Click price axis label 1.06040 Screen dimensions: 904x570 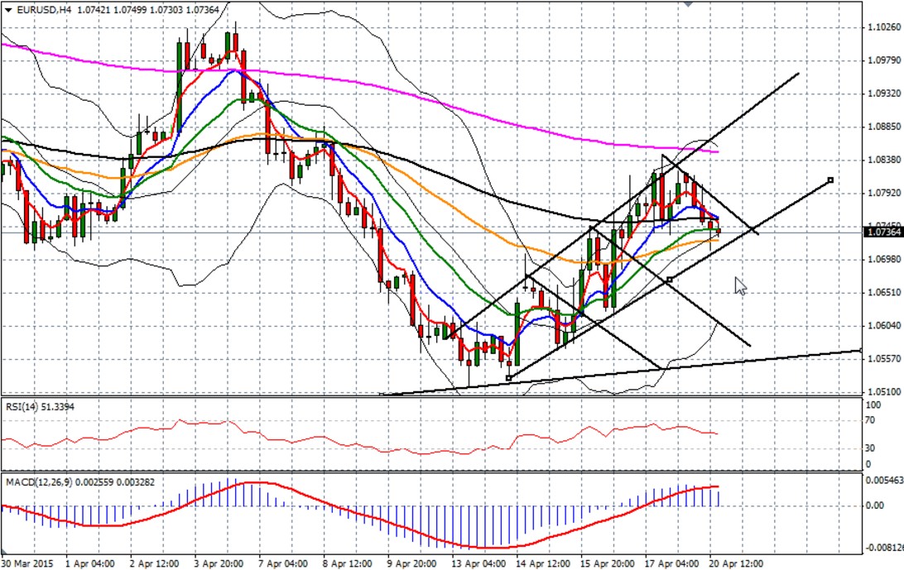pyautogui.click(x=884, y=326)
